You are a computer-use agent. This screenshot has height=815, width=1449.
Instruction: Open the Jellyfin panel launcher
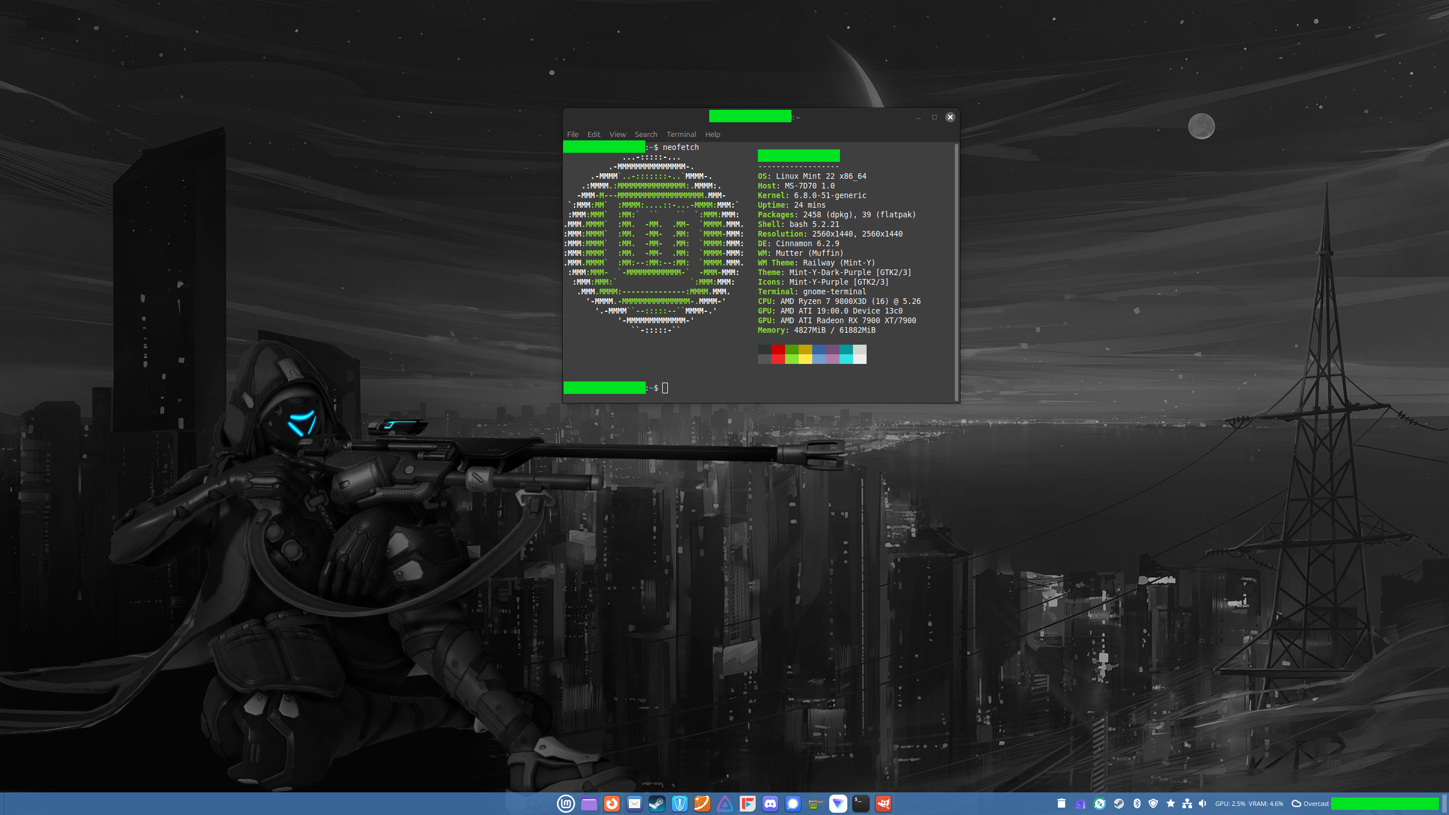(x=724, y=804)
